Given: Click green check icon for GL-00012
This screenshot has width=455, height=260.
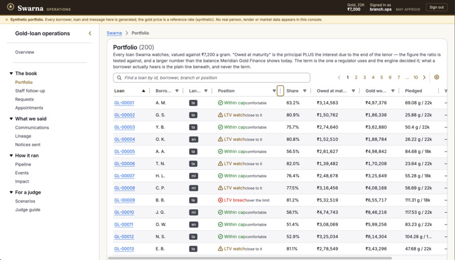Looking at the screenshot, I should (220, 236).
